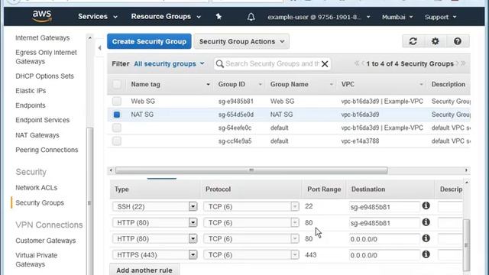Click info icon for SSH rule destination
The image size is (489, 275).
[426, 205]
